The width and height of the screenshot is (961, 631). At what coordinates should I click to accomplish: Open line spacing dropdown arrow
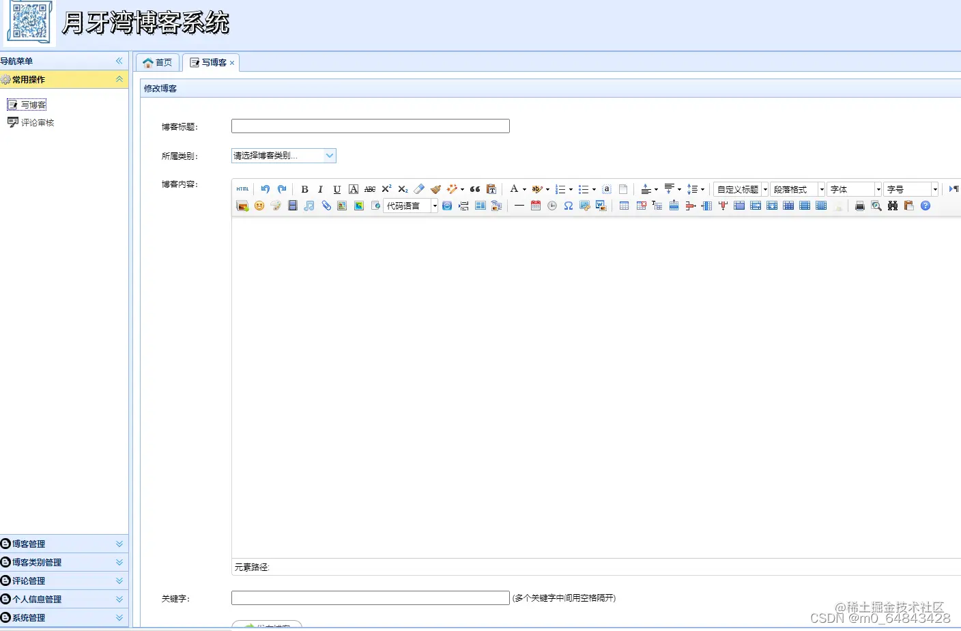pyautogui.click(x=703, y=190)
